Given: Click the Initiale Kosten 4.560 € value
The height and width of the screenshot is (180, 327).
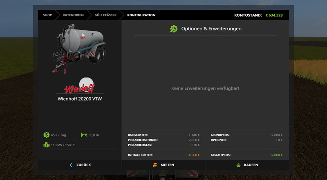Looking at the screenshot, I should coord(194,155).
